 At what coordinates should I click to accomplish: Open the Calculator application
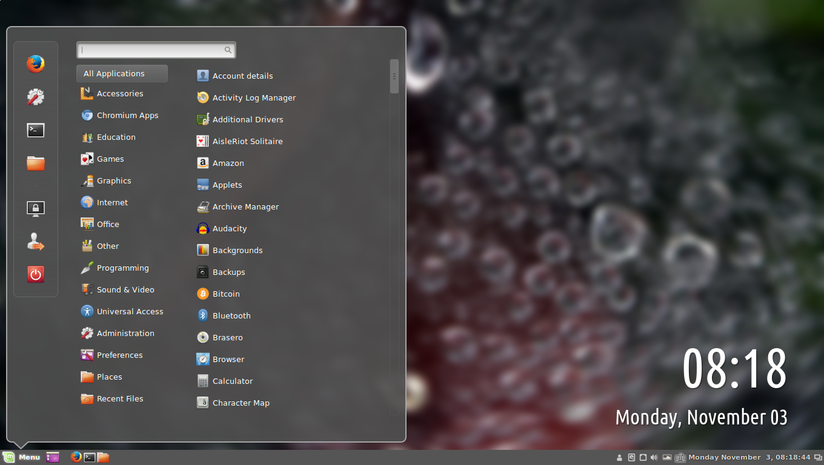tap(232, 381)
